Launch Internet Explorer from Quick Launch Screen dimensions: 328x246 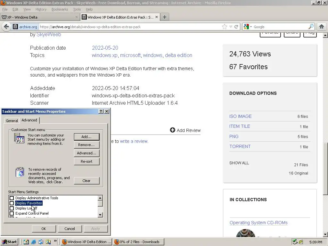(33, 242)
